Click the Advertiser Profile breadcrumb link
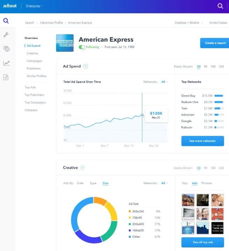 click(51, 23)
